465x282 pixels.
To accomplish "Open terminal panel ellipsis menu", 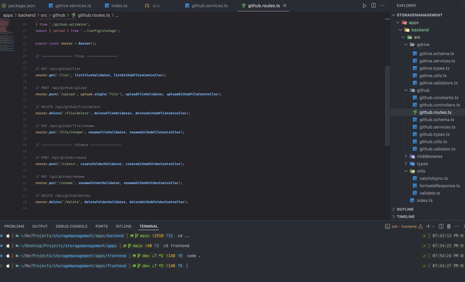I will [457, 226].
